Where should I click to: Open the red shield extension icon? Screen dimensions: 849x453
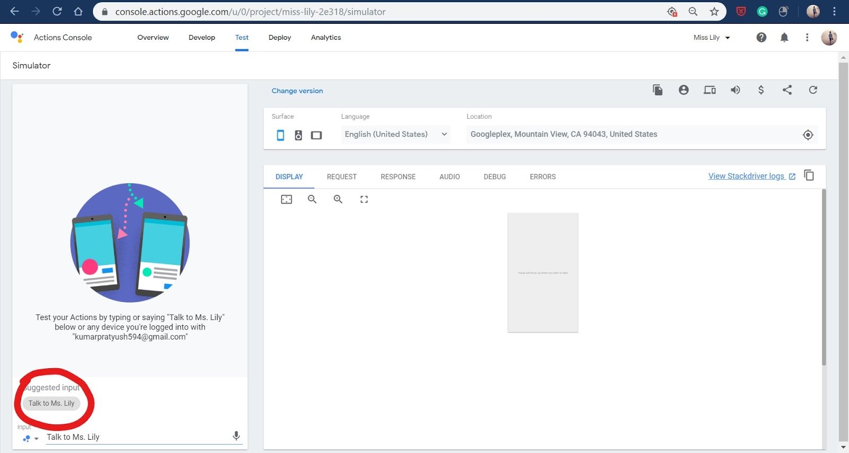click(x=741, y=12)
